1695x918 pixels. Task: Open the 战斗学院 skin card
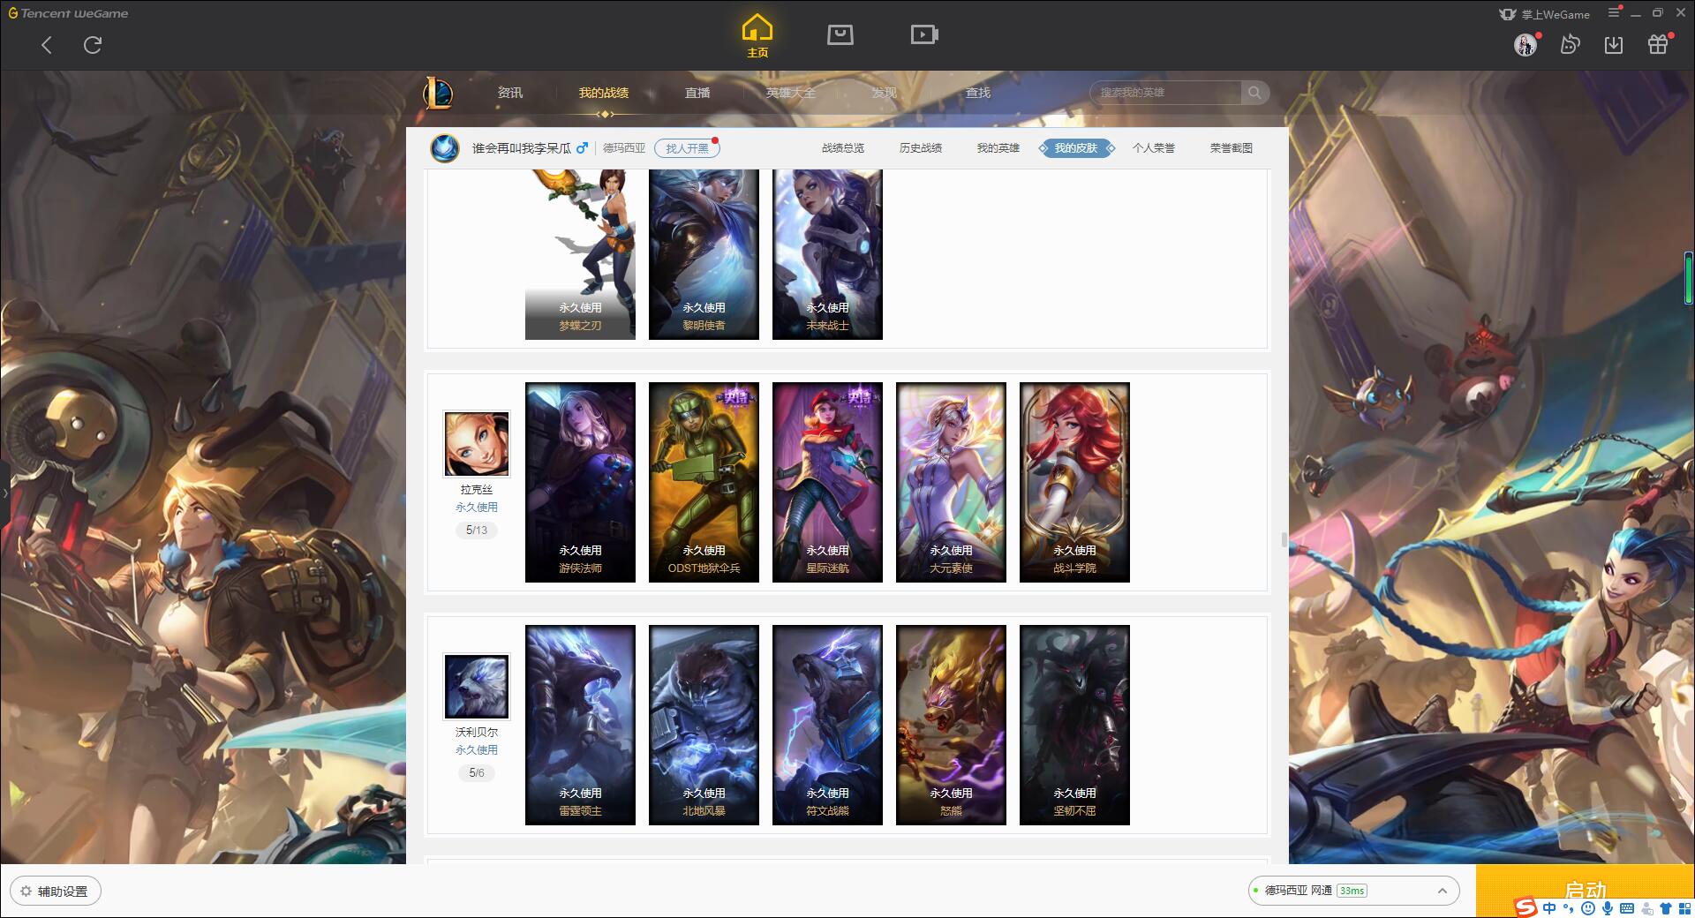coord(1074,482)
